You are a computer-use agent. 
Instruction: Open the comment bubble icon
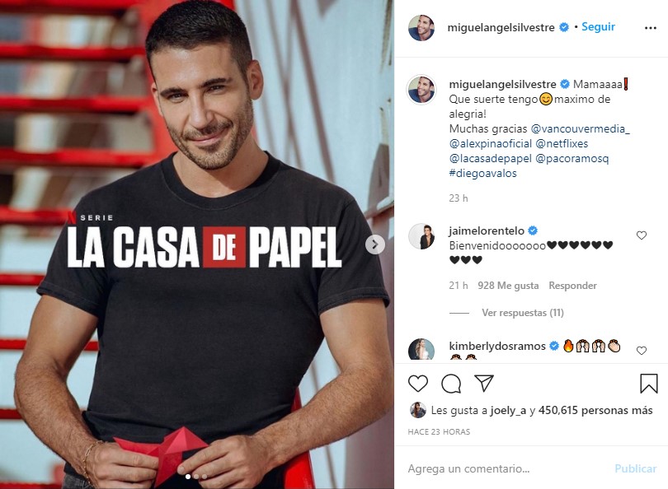pyautogui.click(x=451, y=384)
